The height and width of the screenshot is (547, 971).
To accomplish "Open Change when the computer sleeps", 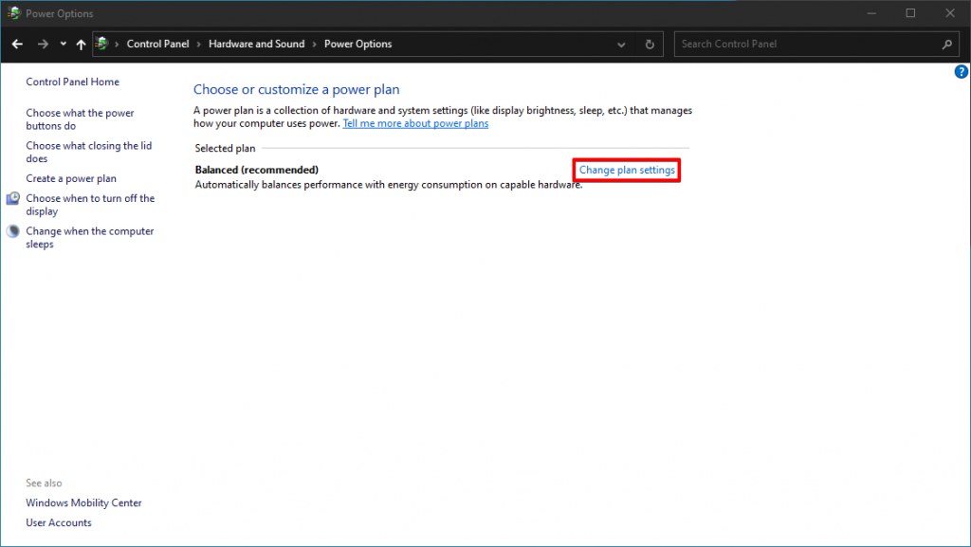I will point(90,238).
